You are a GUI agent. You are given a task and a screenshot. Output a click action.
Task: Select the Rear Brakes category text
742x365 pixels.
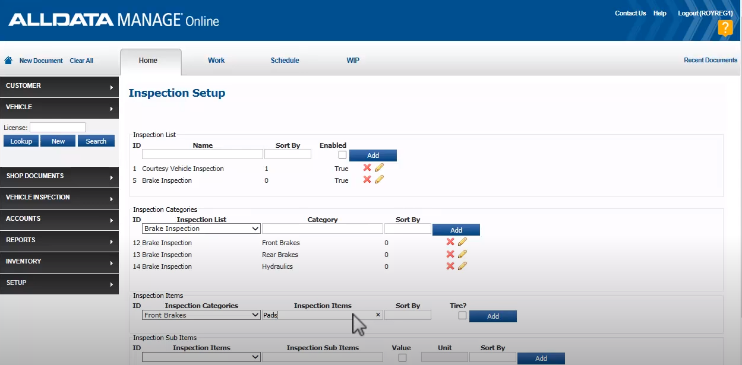tap(280, 255)
